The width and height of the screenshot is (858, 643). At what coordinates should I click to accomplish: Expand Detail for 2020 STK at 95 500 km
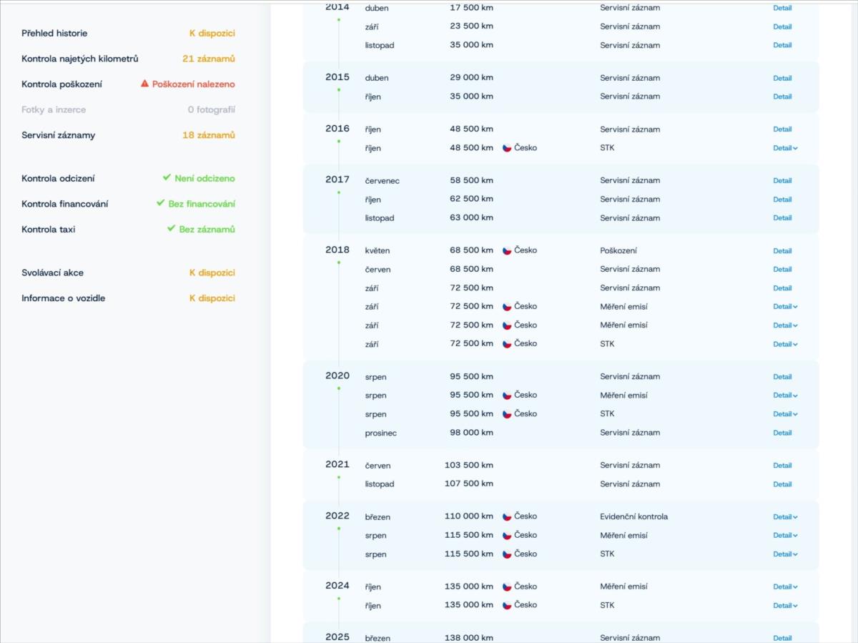pyautogui.click(x=784, y=414)
